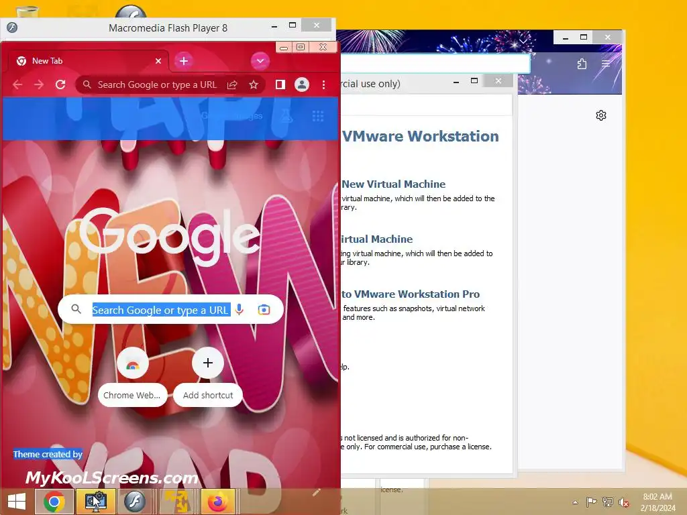
Task: Start voice search with the microphone icon
Action: 240,310
